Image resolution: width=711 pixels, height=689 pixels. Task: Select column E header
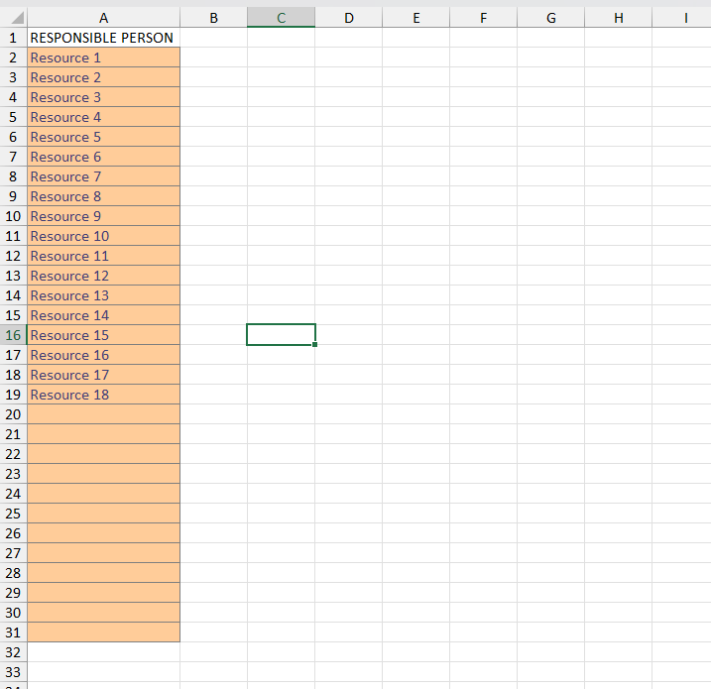[x=416, y=18]
